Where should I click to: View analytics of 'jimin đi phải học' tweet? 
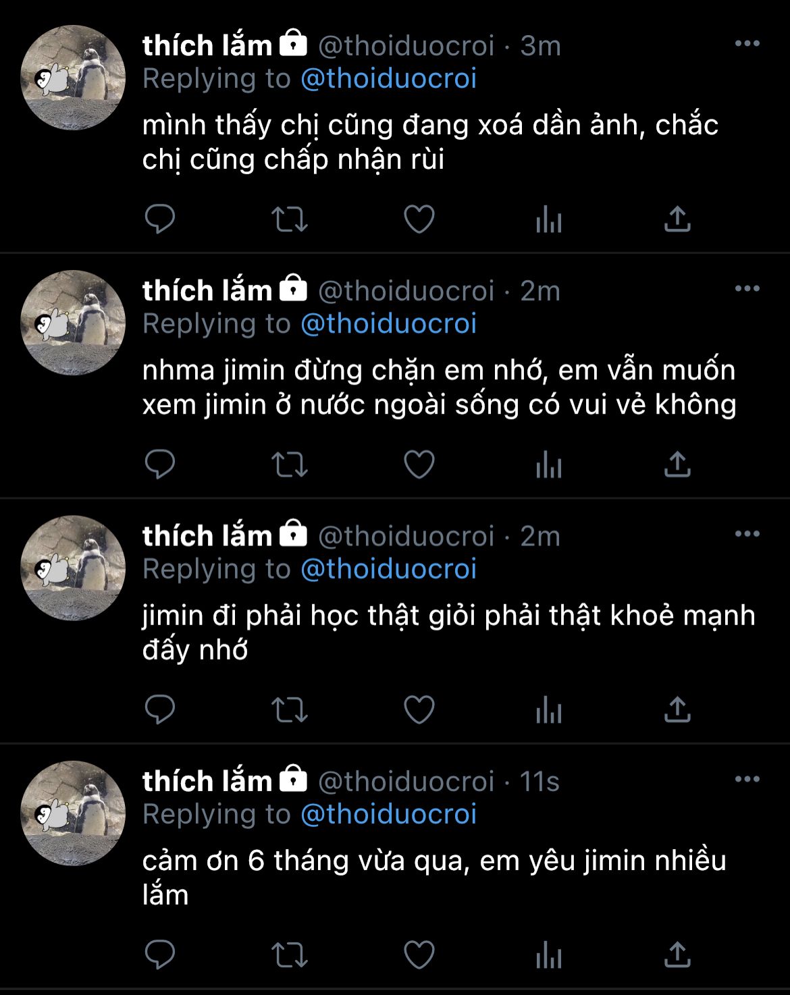coord(548,709)
